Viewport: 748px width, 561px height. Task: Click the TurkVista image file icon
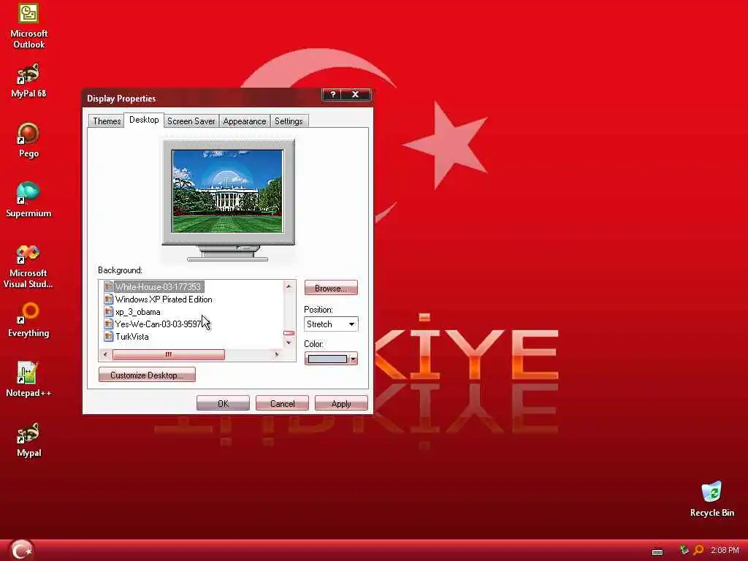click(108, 336)
